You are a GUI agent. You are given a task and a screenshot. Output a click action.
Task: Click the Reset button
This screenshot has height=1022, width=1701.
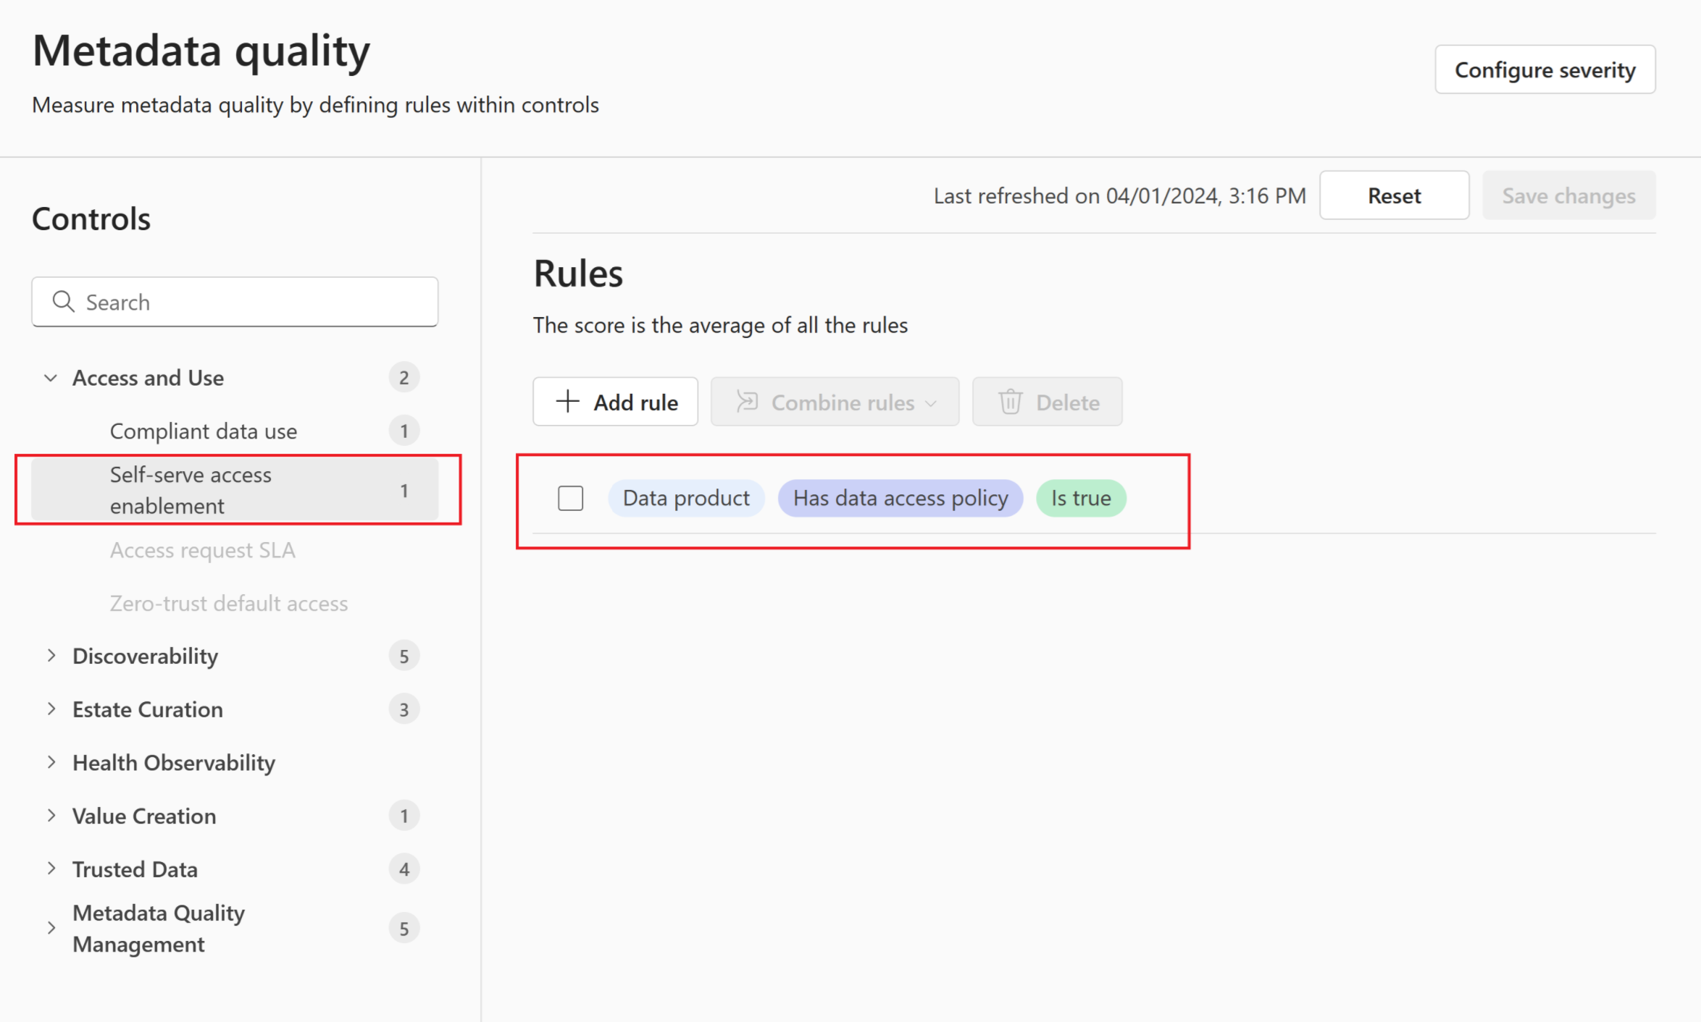1394,194
